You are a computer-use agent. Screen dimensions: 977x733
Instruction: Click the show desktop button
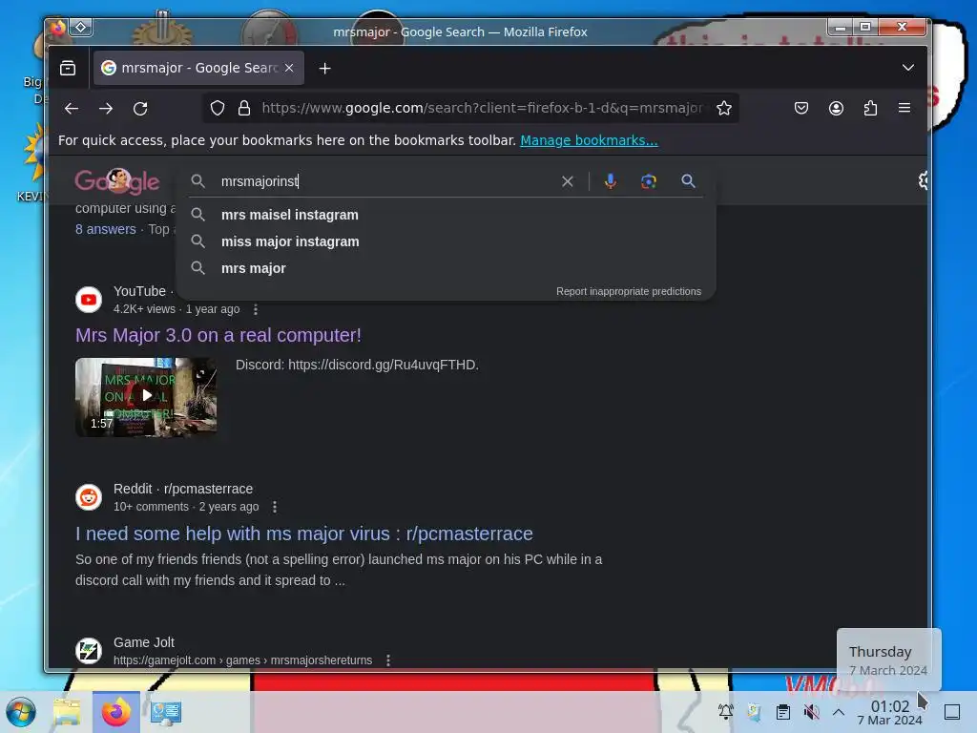(952, 712)
